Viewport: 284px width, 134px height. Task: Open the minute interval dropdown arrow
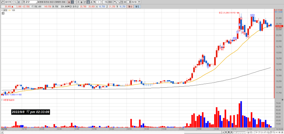[x=101, y=2]
